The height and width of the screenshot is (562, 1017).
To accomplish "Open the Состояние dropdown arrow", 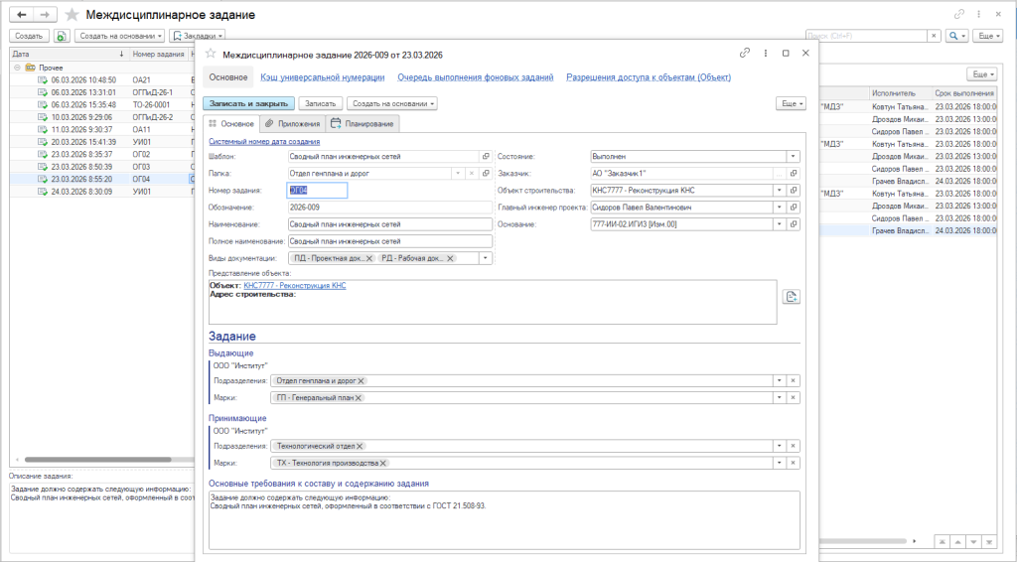I will coord(793,156).
